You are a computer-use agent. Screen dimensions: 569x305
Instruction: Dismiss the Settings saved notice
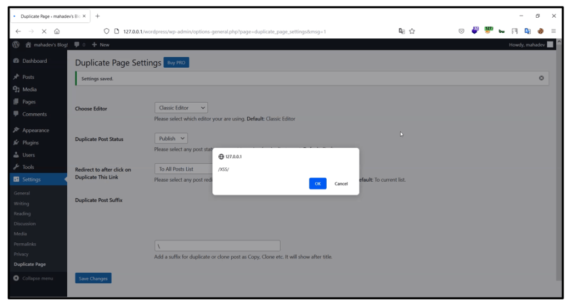(541, 78)
